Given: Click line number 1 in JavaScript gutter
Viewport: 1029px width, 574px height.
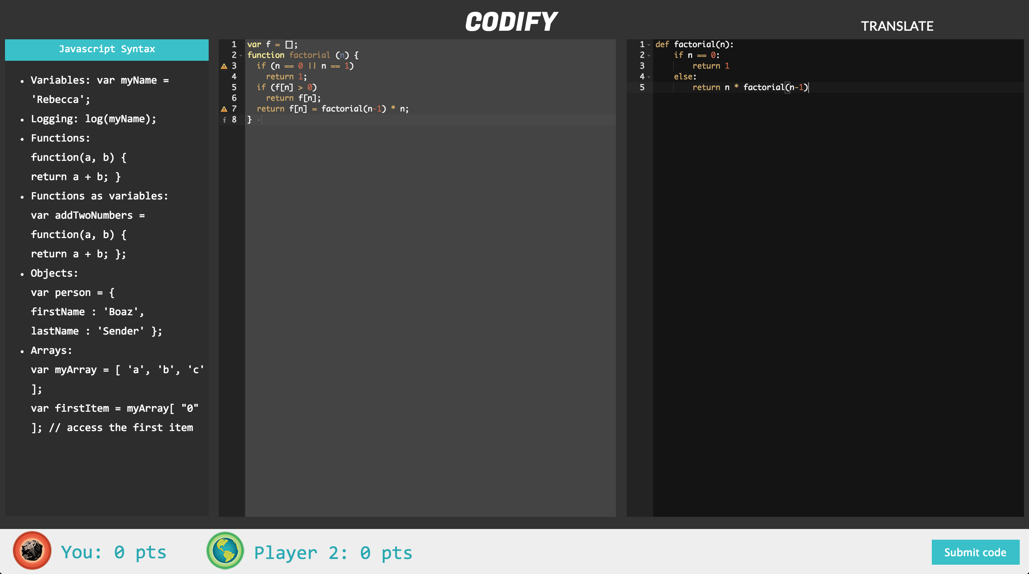Looking at the screenshot, I should click(234, 44).
